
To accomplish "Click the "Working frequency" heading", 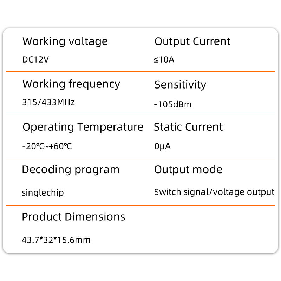I will (71, 84).
